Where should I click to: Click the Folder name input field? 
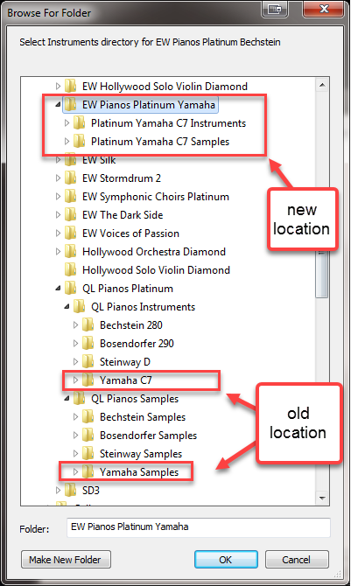[199, 527]
